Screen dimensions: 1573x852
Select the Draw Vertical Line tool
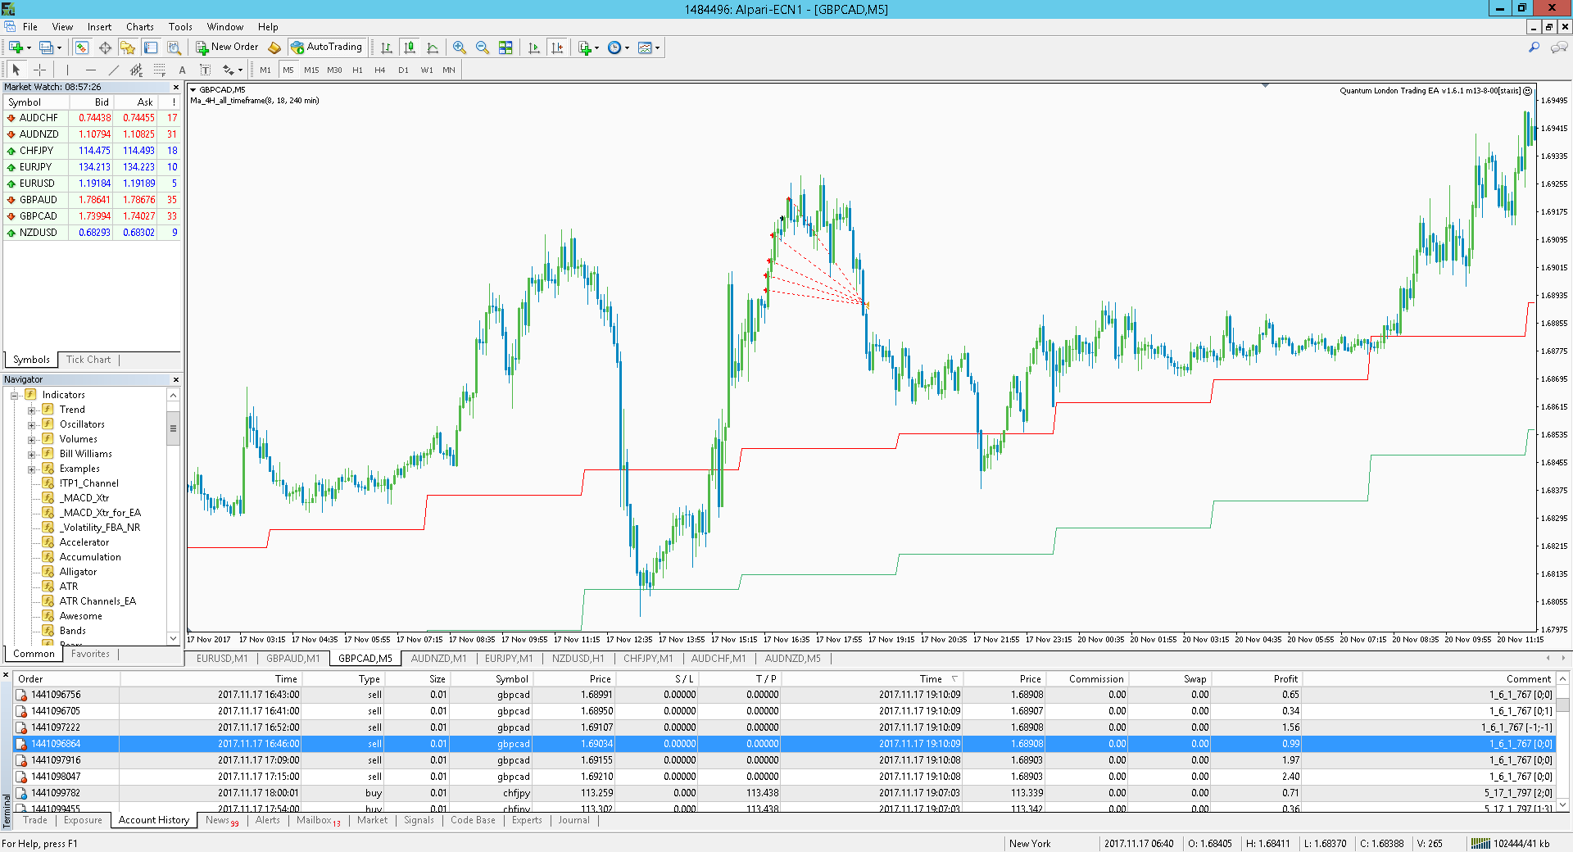click(x=68, y=70)
